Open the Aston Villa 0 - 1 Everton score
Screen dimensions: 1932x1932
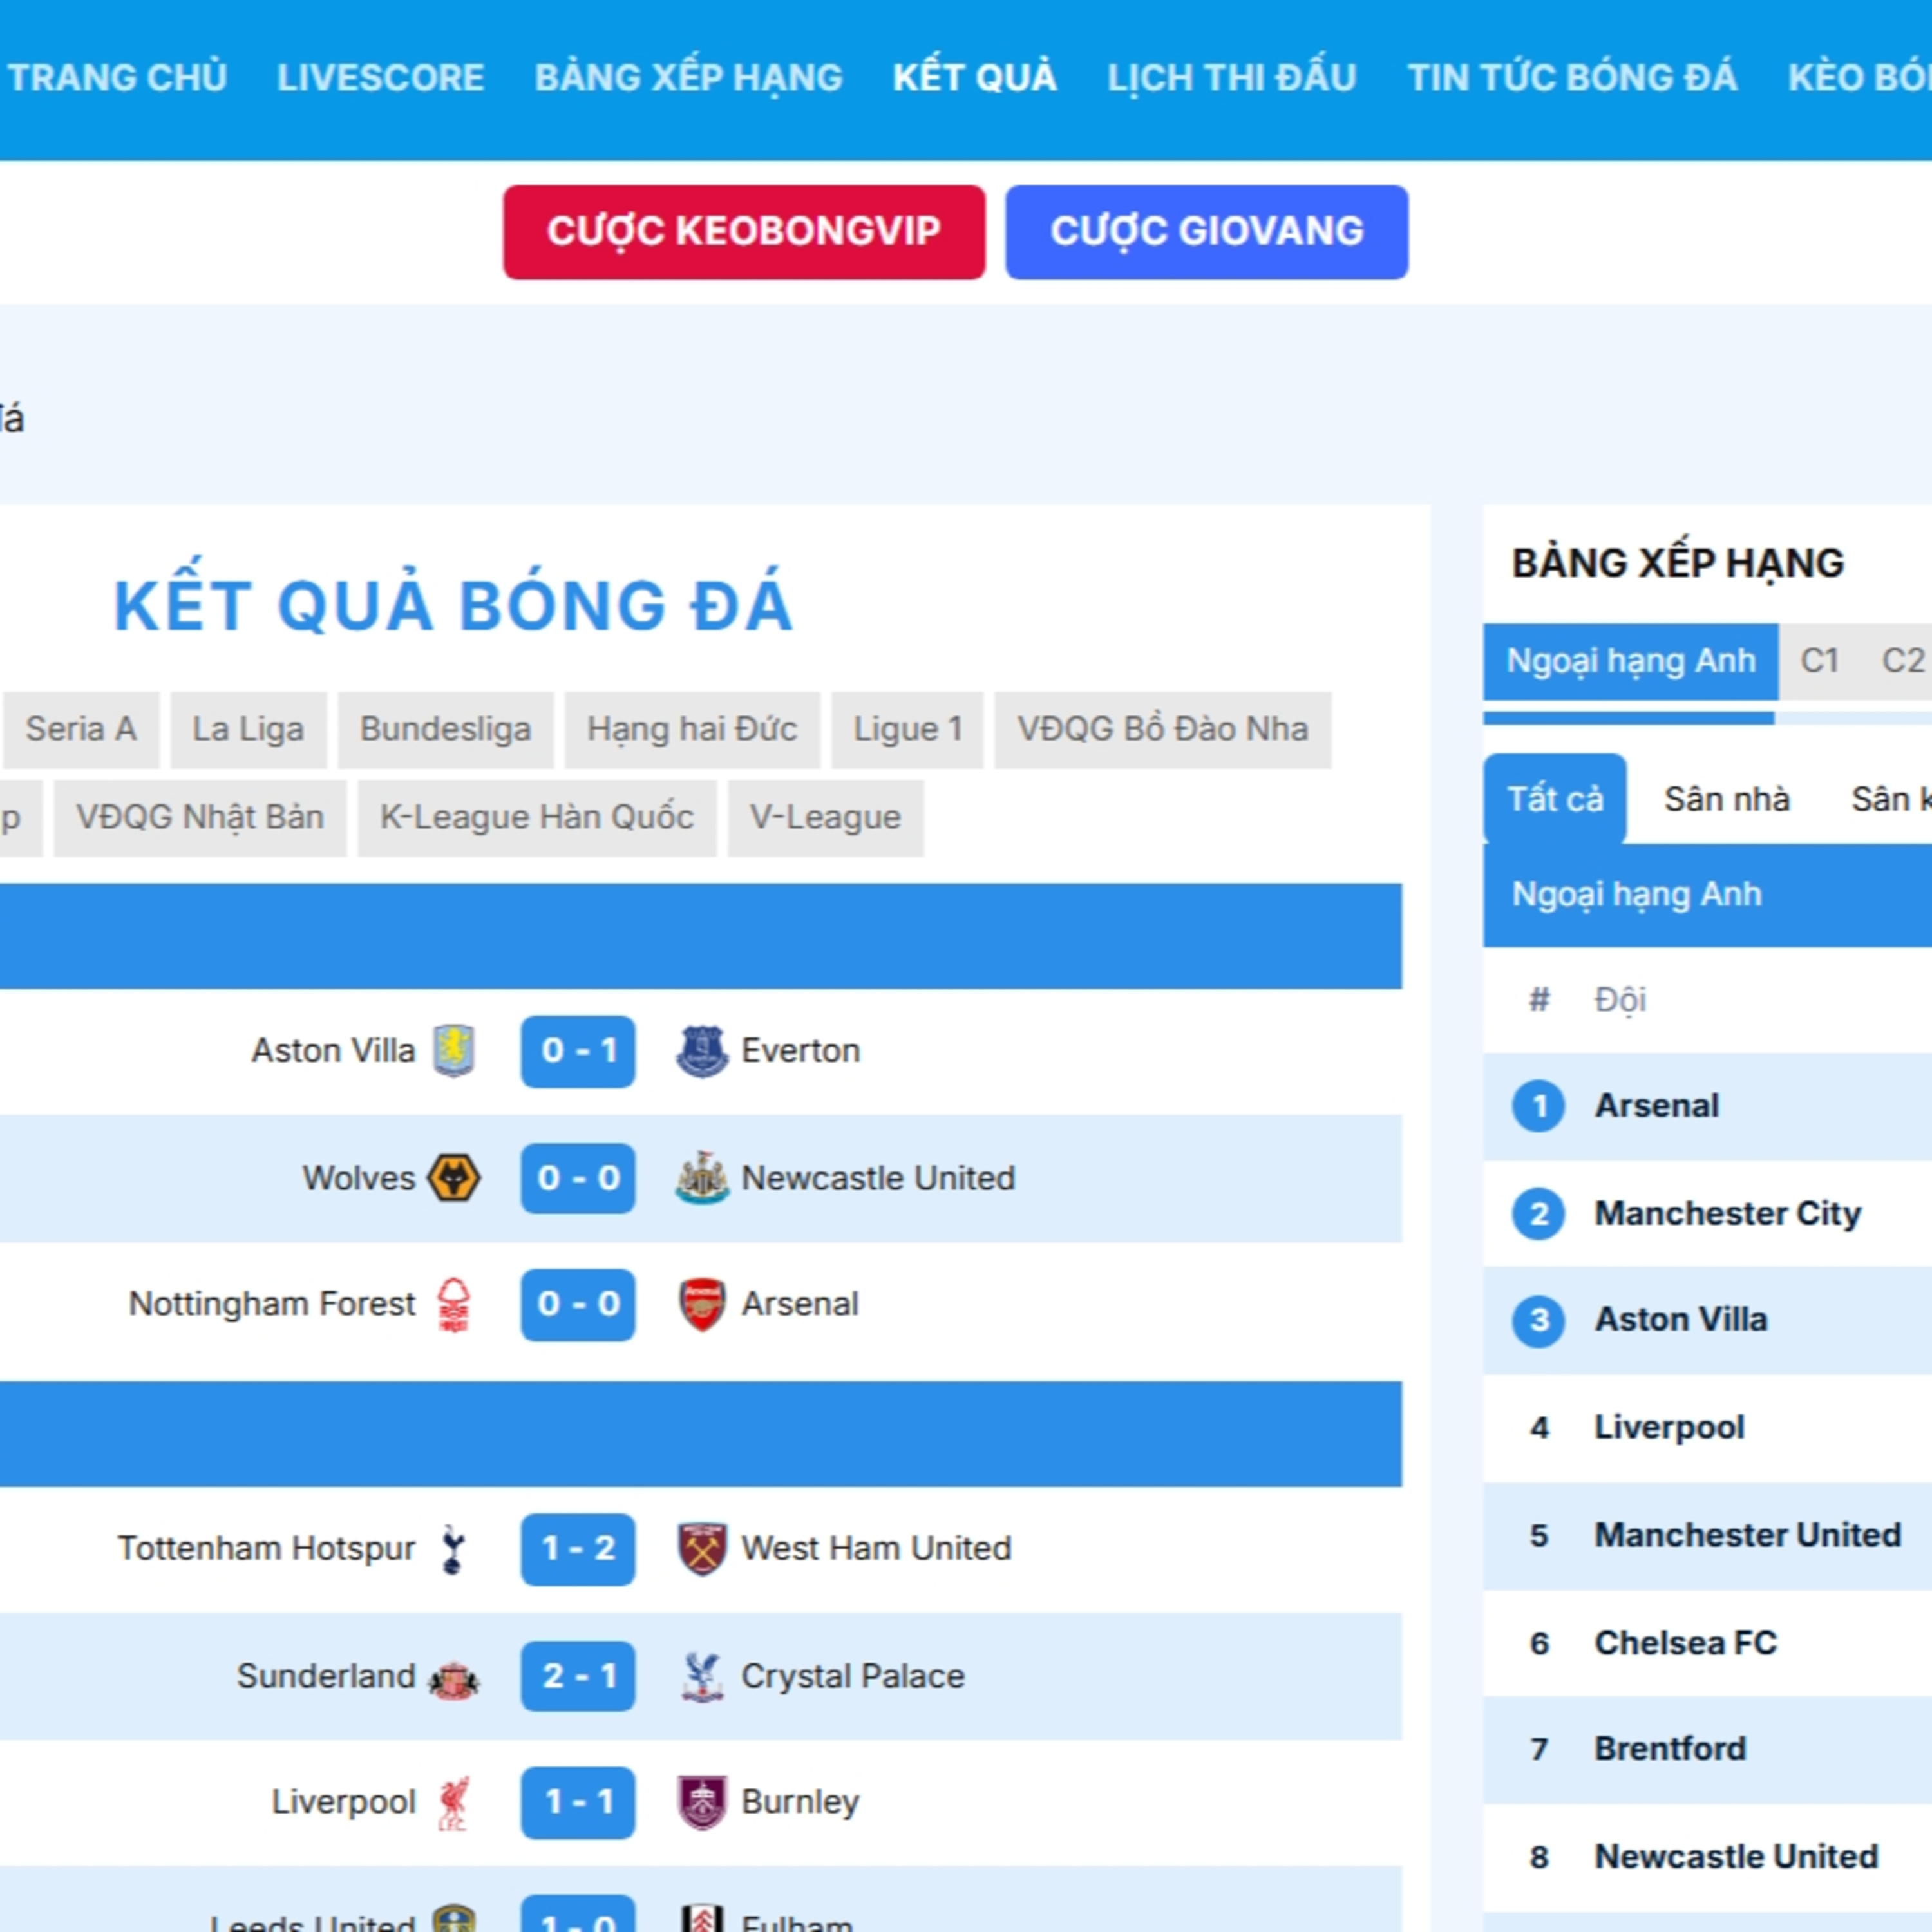click(578, 1051)
